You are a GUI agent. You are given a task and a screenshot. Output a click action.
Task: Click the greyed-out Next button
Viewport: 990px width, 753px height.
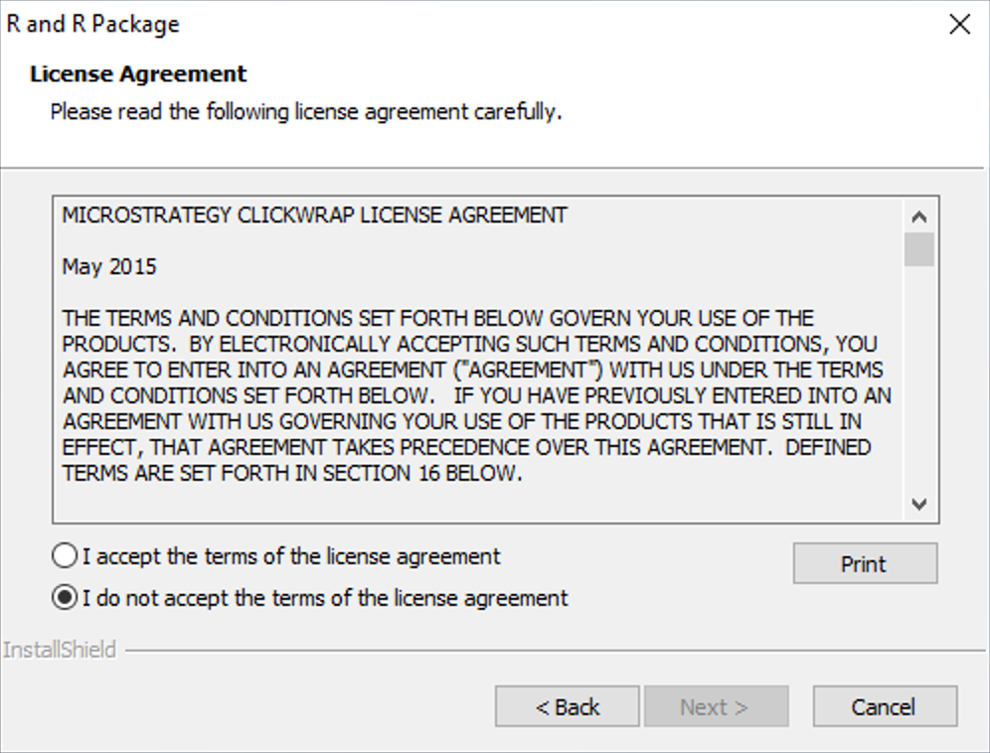(x=715, y=707)
